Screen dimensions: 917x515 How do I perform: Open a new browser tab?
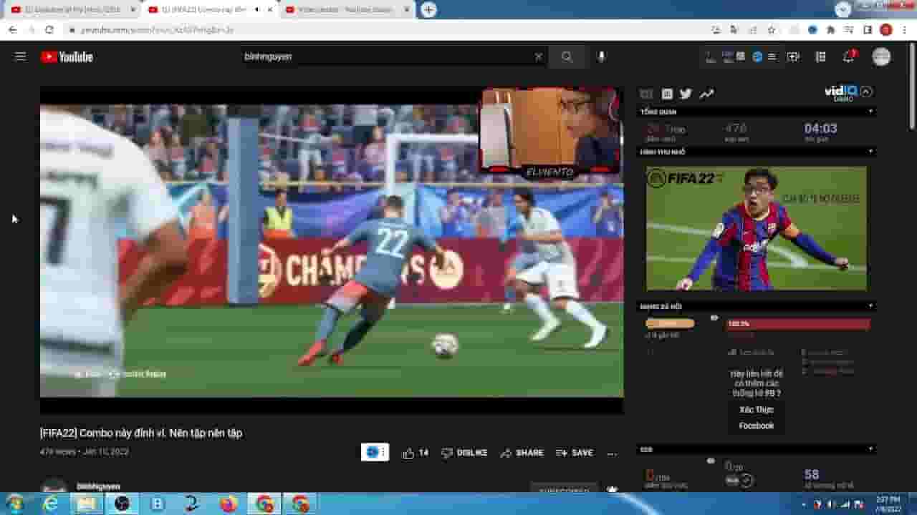tap(428, 10)
